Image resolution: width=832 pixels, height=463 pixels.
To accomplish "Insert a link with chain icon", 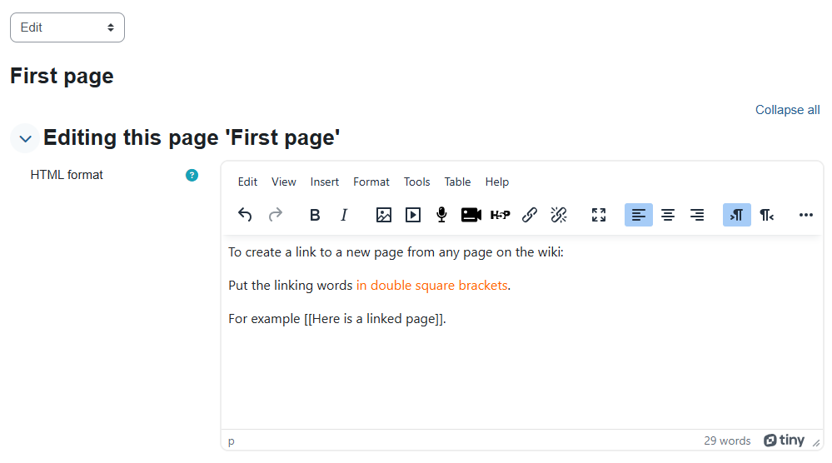I will (529, 215).
